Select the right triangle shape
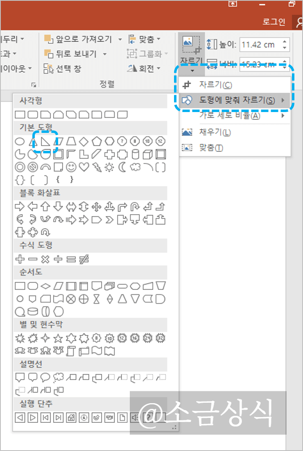The image size is (303, 451). click(45, 141)
